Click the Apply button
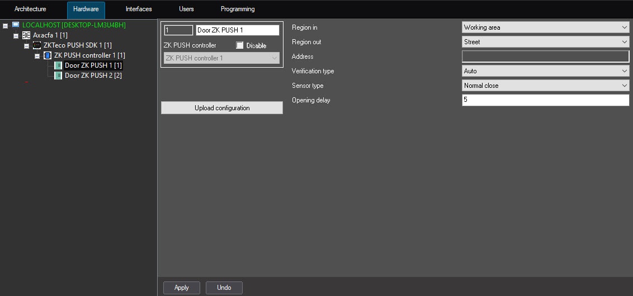The height and width of the screenshot is (296, 633). tap(182, 288)
